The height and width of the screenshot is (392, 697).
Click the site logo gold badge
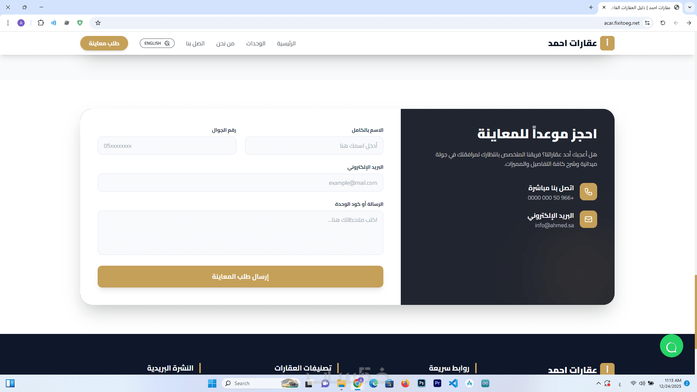pyautogui.click(x=607, y=43)
